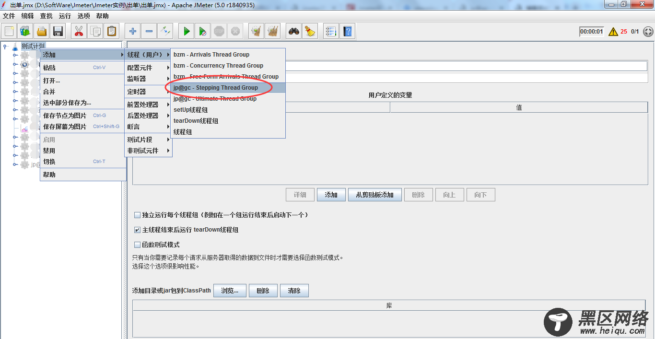Expand the 后置处理器 submenu
The height and width of the screenshot is (339, 655).
(148, 116)
